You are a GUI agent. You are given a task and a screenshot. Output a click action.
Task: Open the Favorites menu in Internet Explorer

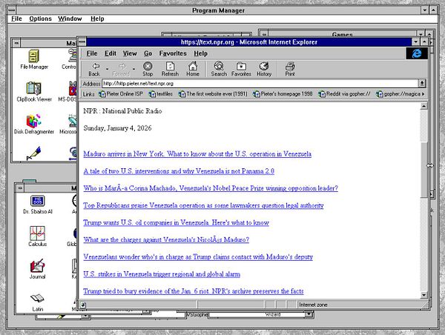pyautogui.click(x=173, y=53)
